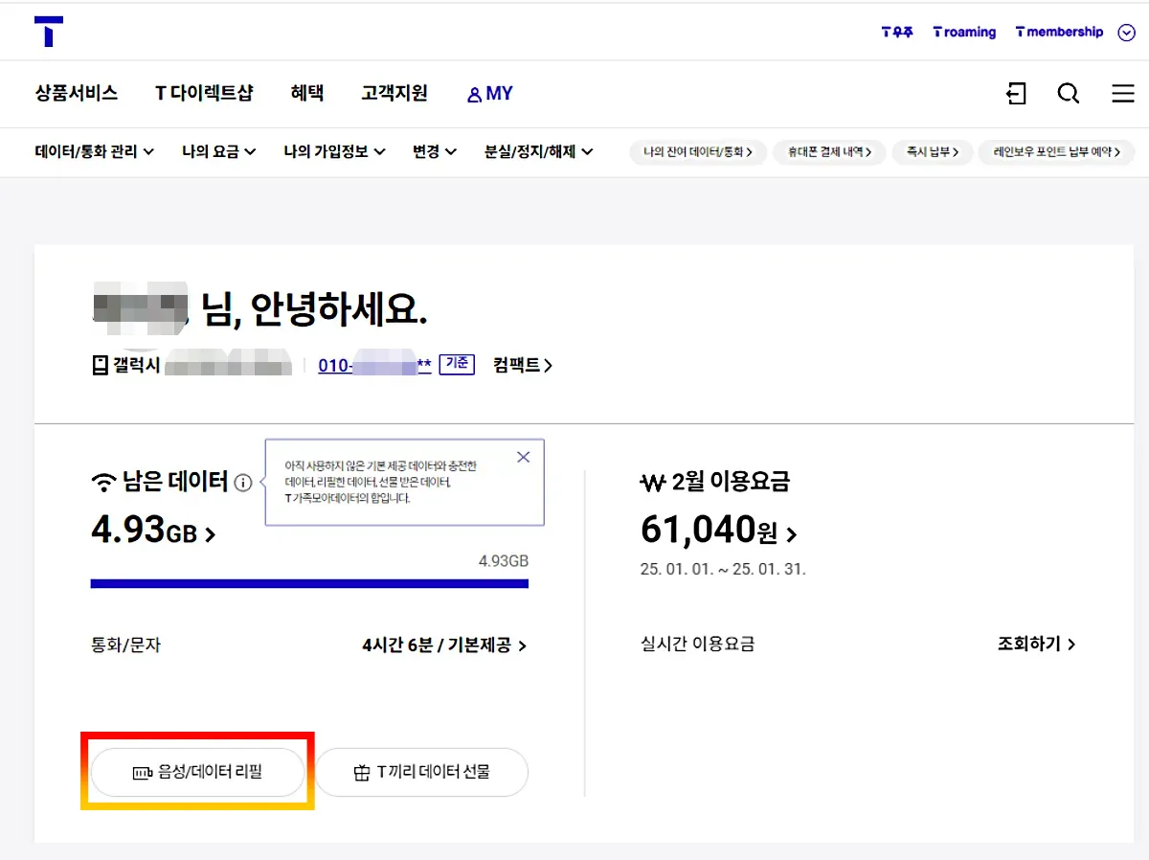Click the 레인보우 포인트 납부 예약 chip

[1056, 152]
